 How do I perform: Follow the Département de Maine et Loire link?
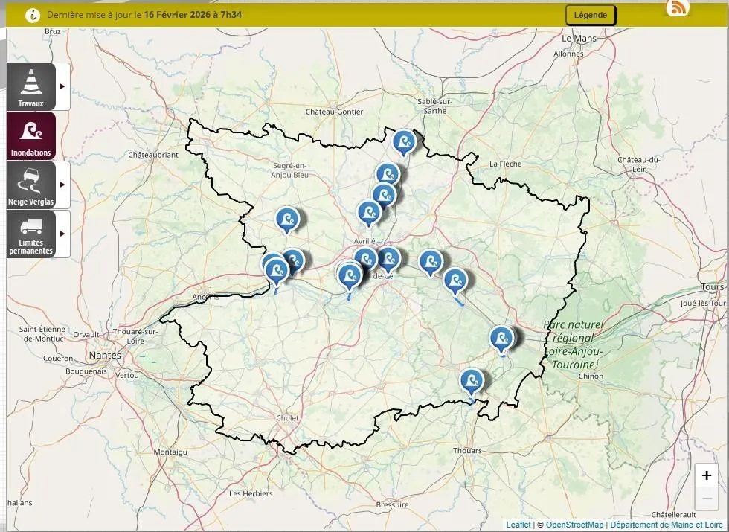click(x=666, y=525)
